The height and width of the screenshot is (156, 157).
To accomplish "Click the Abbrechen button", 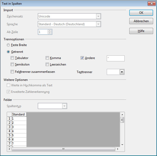I will pos(141,21).
